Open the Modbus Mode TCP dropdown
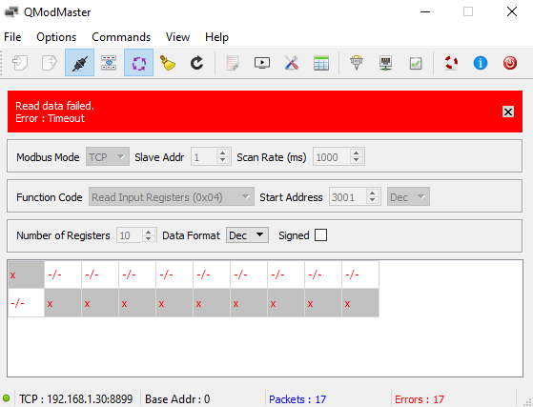 [108, 156]
